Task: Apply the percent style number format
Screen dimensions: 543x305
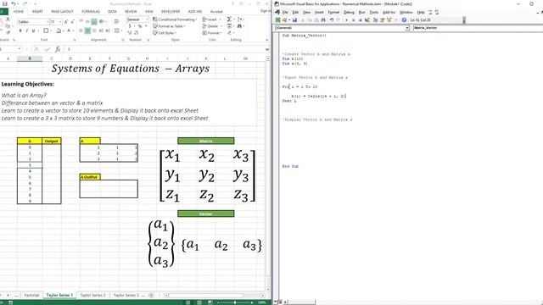Action: coord(140,26)
